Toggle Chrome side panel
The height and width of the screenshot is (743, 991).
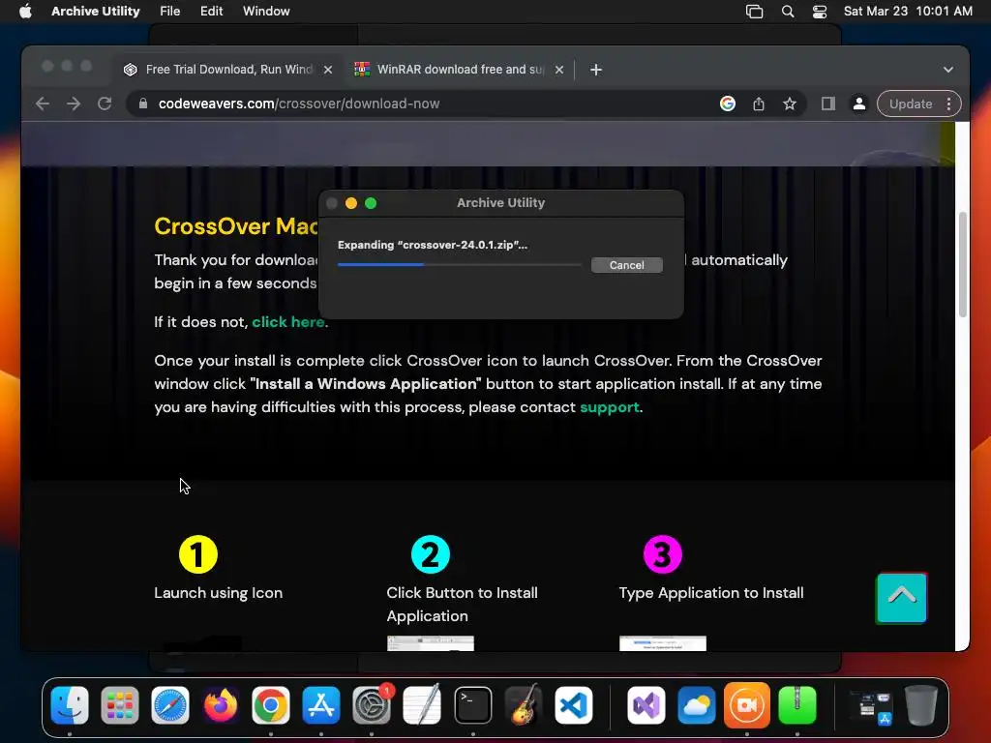click(x=828, y=104)
